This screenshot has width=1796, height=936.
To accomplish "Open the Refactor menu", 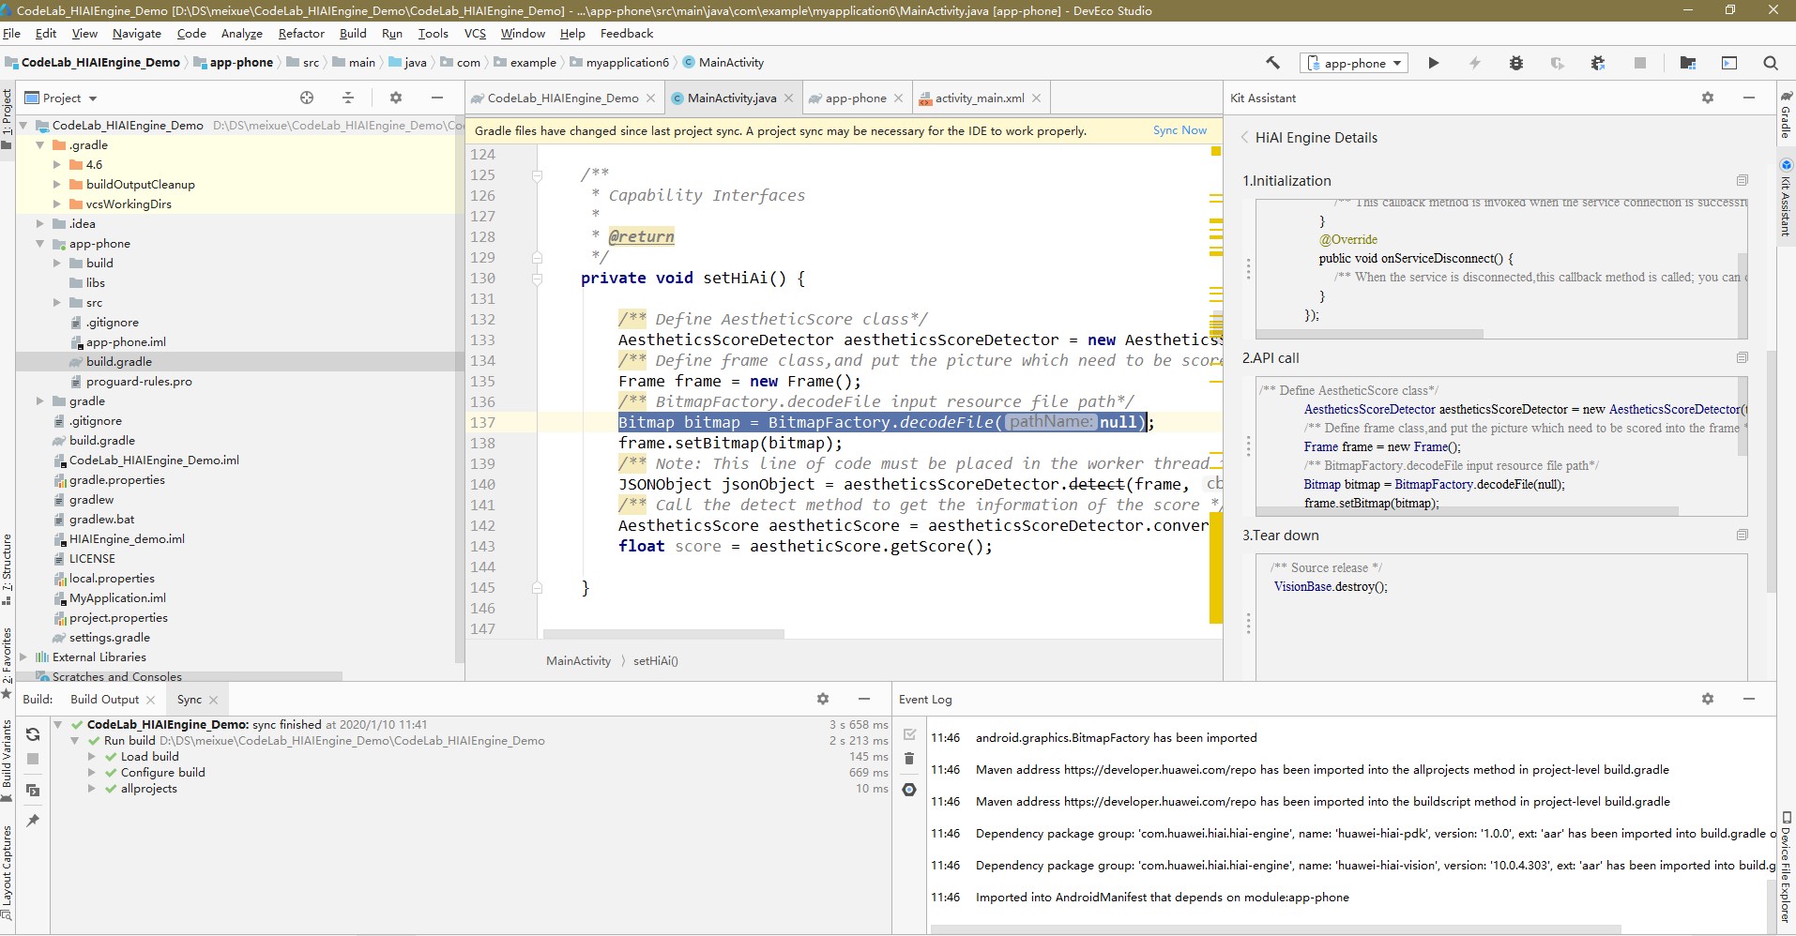I will pos(301,33).
